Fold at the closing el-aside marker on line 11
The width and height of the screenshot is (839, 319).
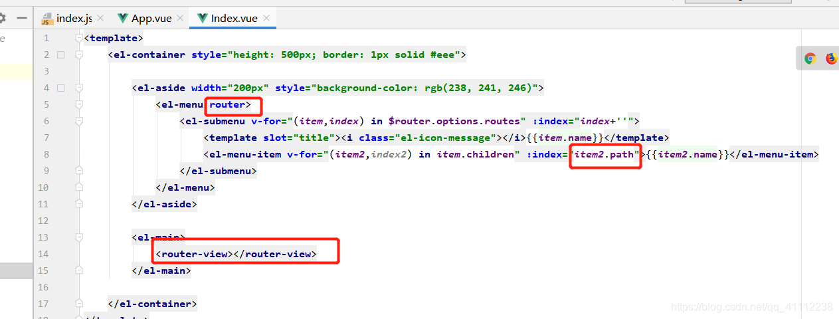pyautogui.click(x=80, y=204)
